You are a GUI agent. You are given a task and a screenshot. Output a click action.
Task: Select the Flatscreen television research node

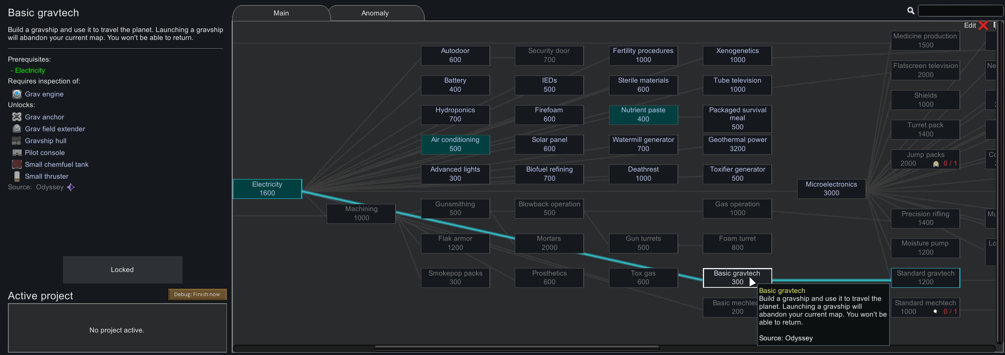925,70
